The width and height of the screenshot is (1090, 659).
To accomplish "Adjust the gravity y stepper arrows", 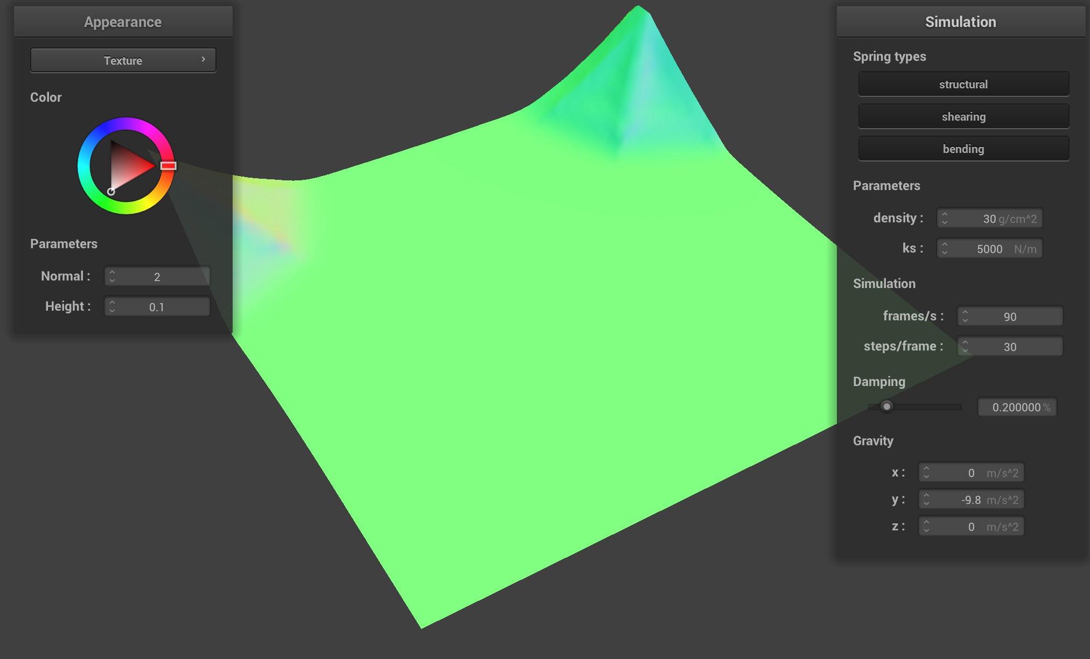I will pyautogui.click(x=926, y=499).
